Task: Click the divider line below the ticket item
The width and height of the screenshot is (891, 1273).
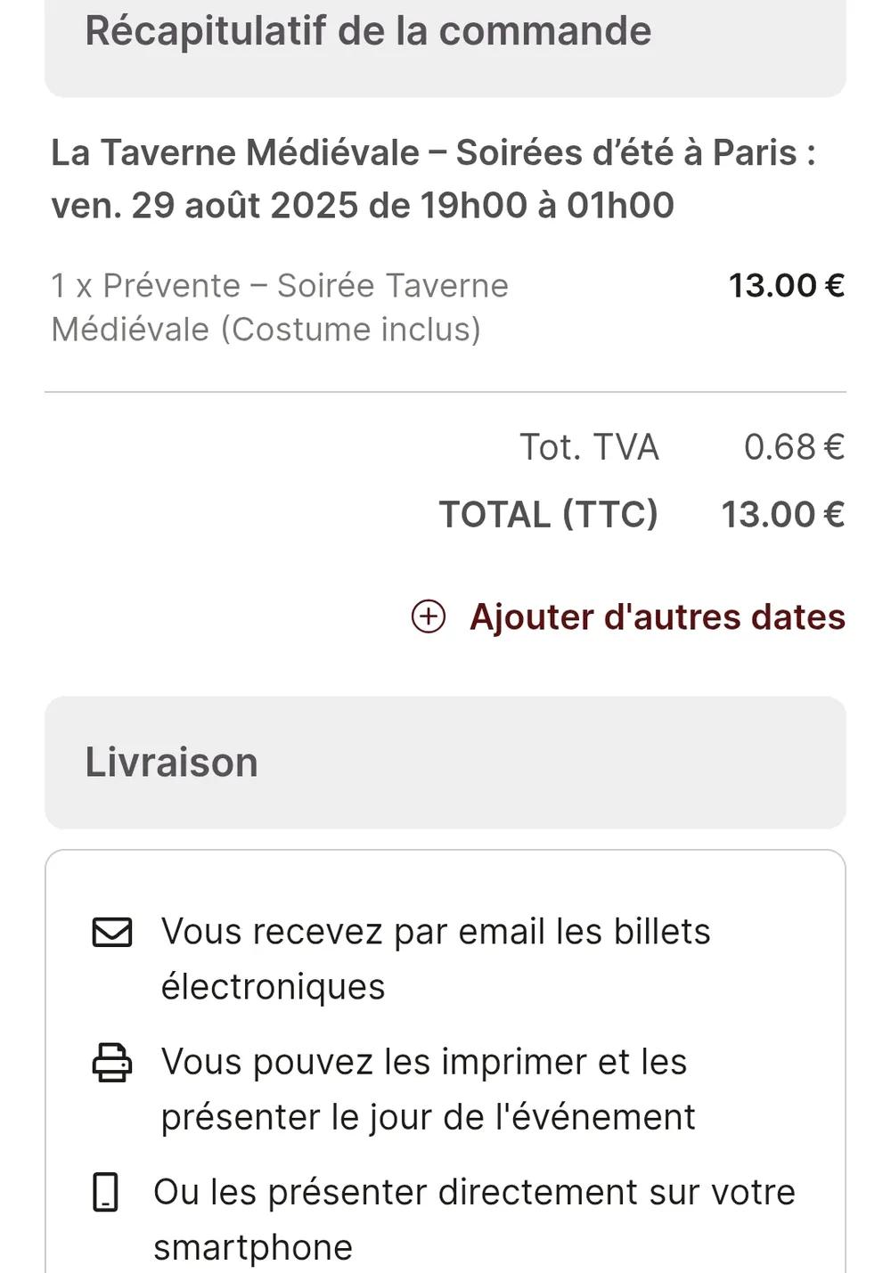Action: click(x=445, y=392)
